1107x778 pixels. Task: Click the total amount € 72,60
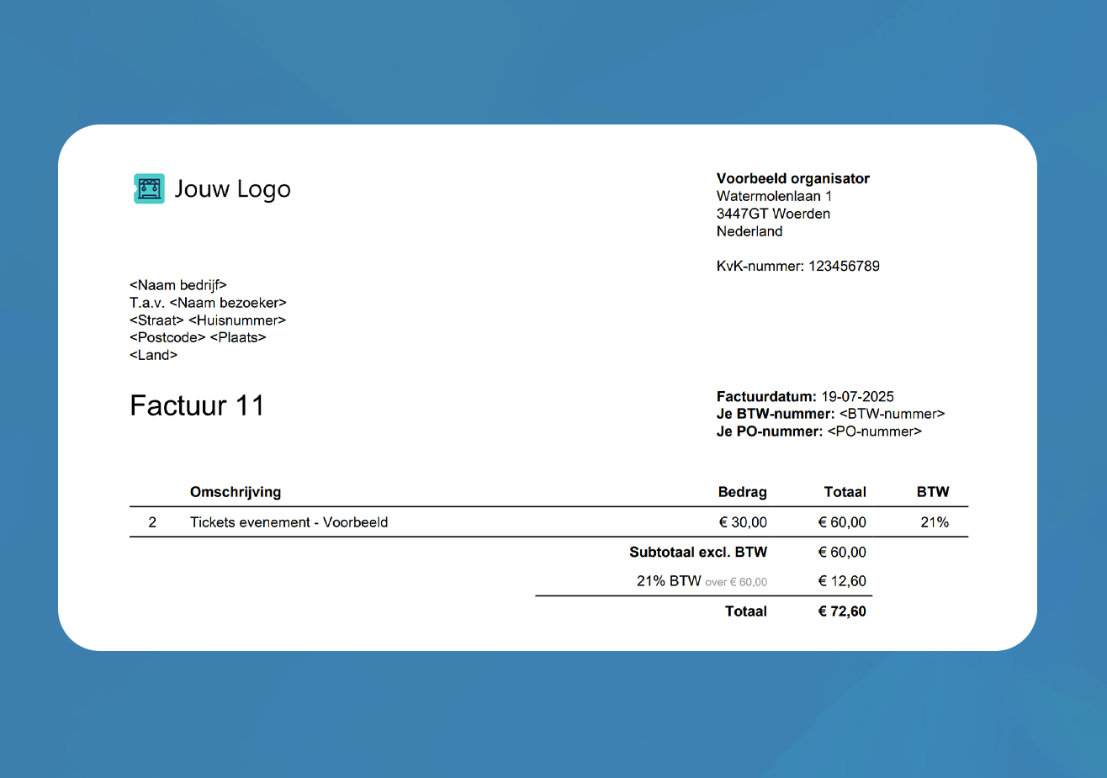tap(842, 611)
